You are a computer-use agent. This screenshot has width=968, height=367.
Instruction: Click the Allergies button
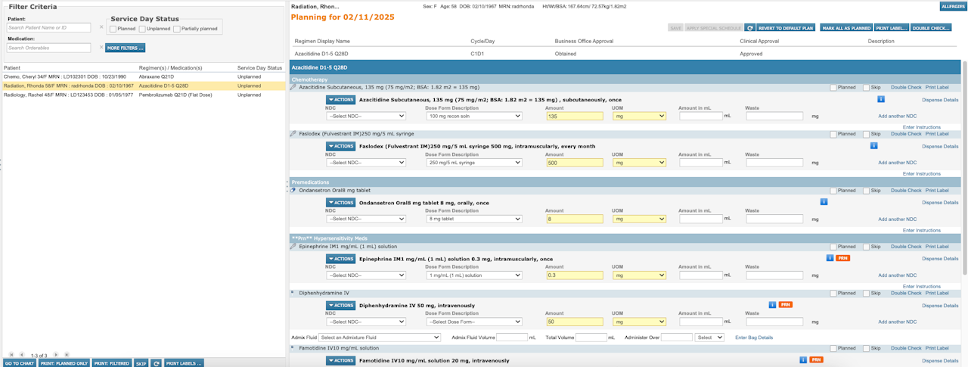(953, 6)
